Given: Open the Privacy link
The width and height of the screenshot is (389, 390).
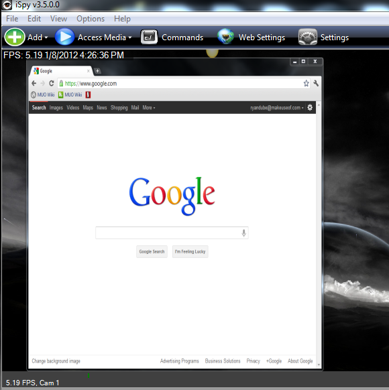Looking at the screenshot, I should click(253, 361).
